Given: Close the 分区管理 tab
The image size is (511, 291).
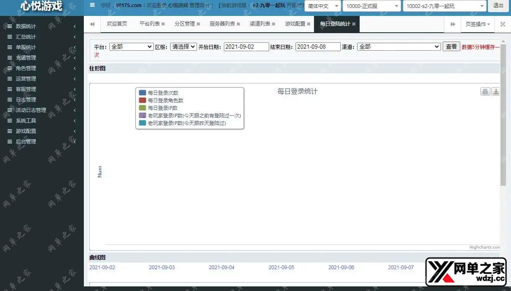Looking at the screenshot, I should click(198, 24).
